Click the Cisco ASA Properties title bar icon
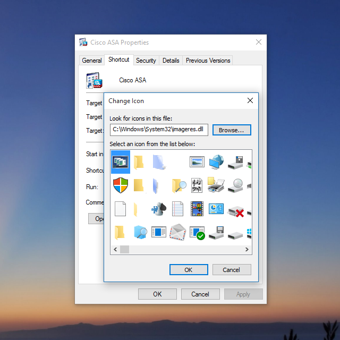Image resolution: width=340 pixels, height=340 pixels. coord(83,42)
